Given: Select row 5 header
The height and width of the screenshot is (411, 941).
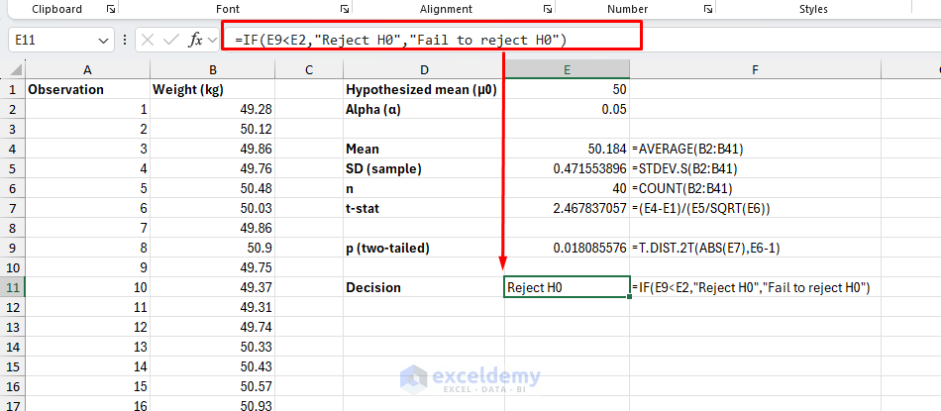Looking at the screenshot, I should 13,168.
